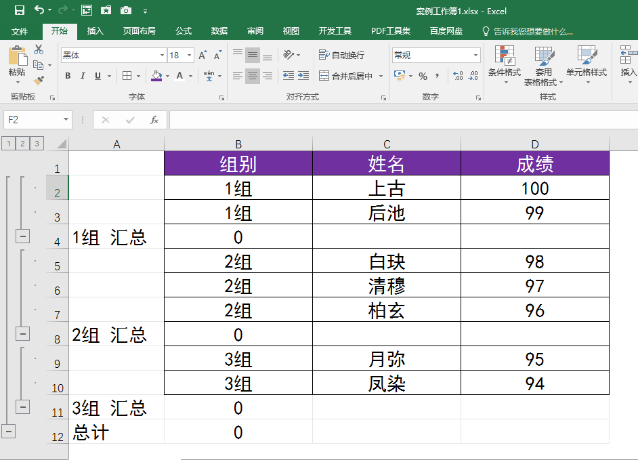This screenshot has height=460, width=638.
Task: Select the purple 成绩 header cell
Action: 535,163
